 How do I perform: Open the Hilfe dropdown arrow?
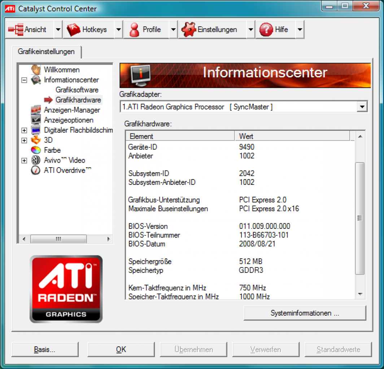click(x=300, y=30)
